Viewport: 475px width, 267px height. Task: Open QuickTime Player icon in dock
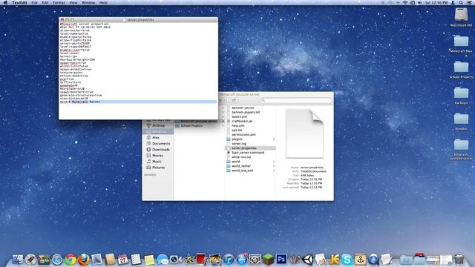point(373,260)
